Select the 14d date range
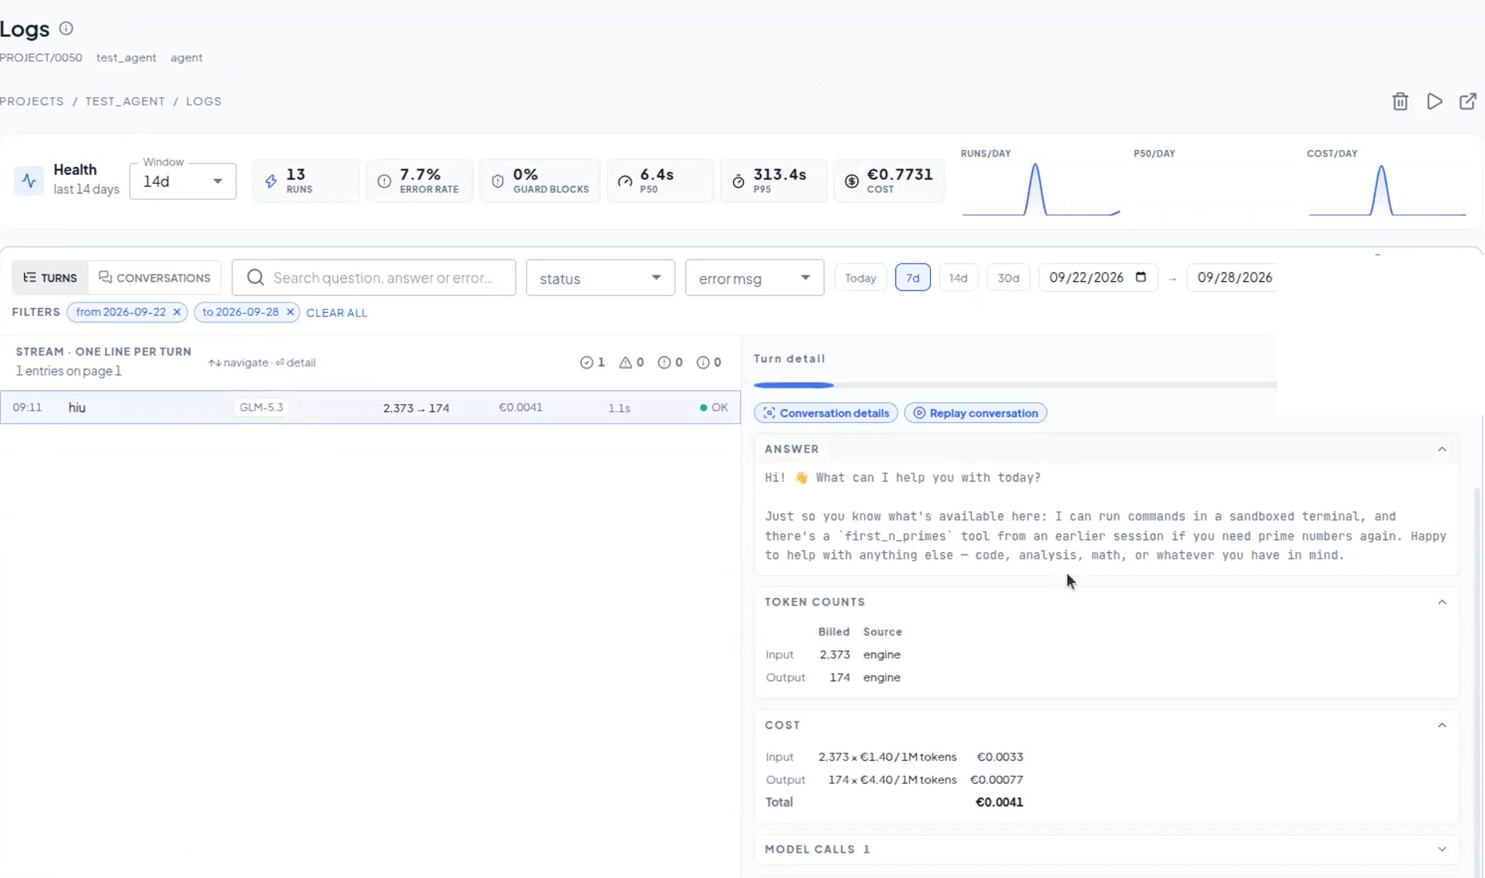This screenshot has width=1485, height=878. pos(958,278)
